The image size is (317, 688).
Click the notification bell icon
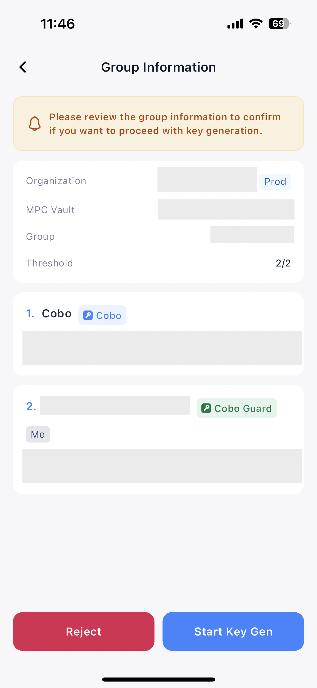point(35,124)
